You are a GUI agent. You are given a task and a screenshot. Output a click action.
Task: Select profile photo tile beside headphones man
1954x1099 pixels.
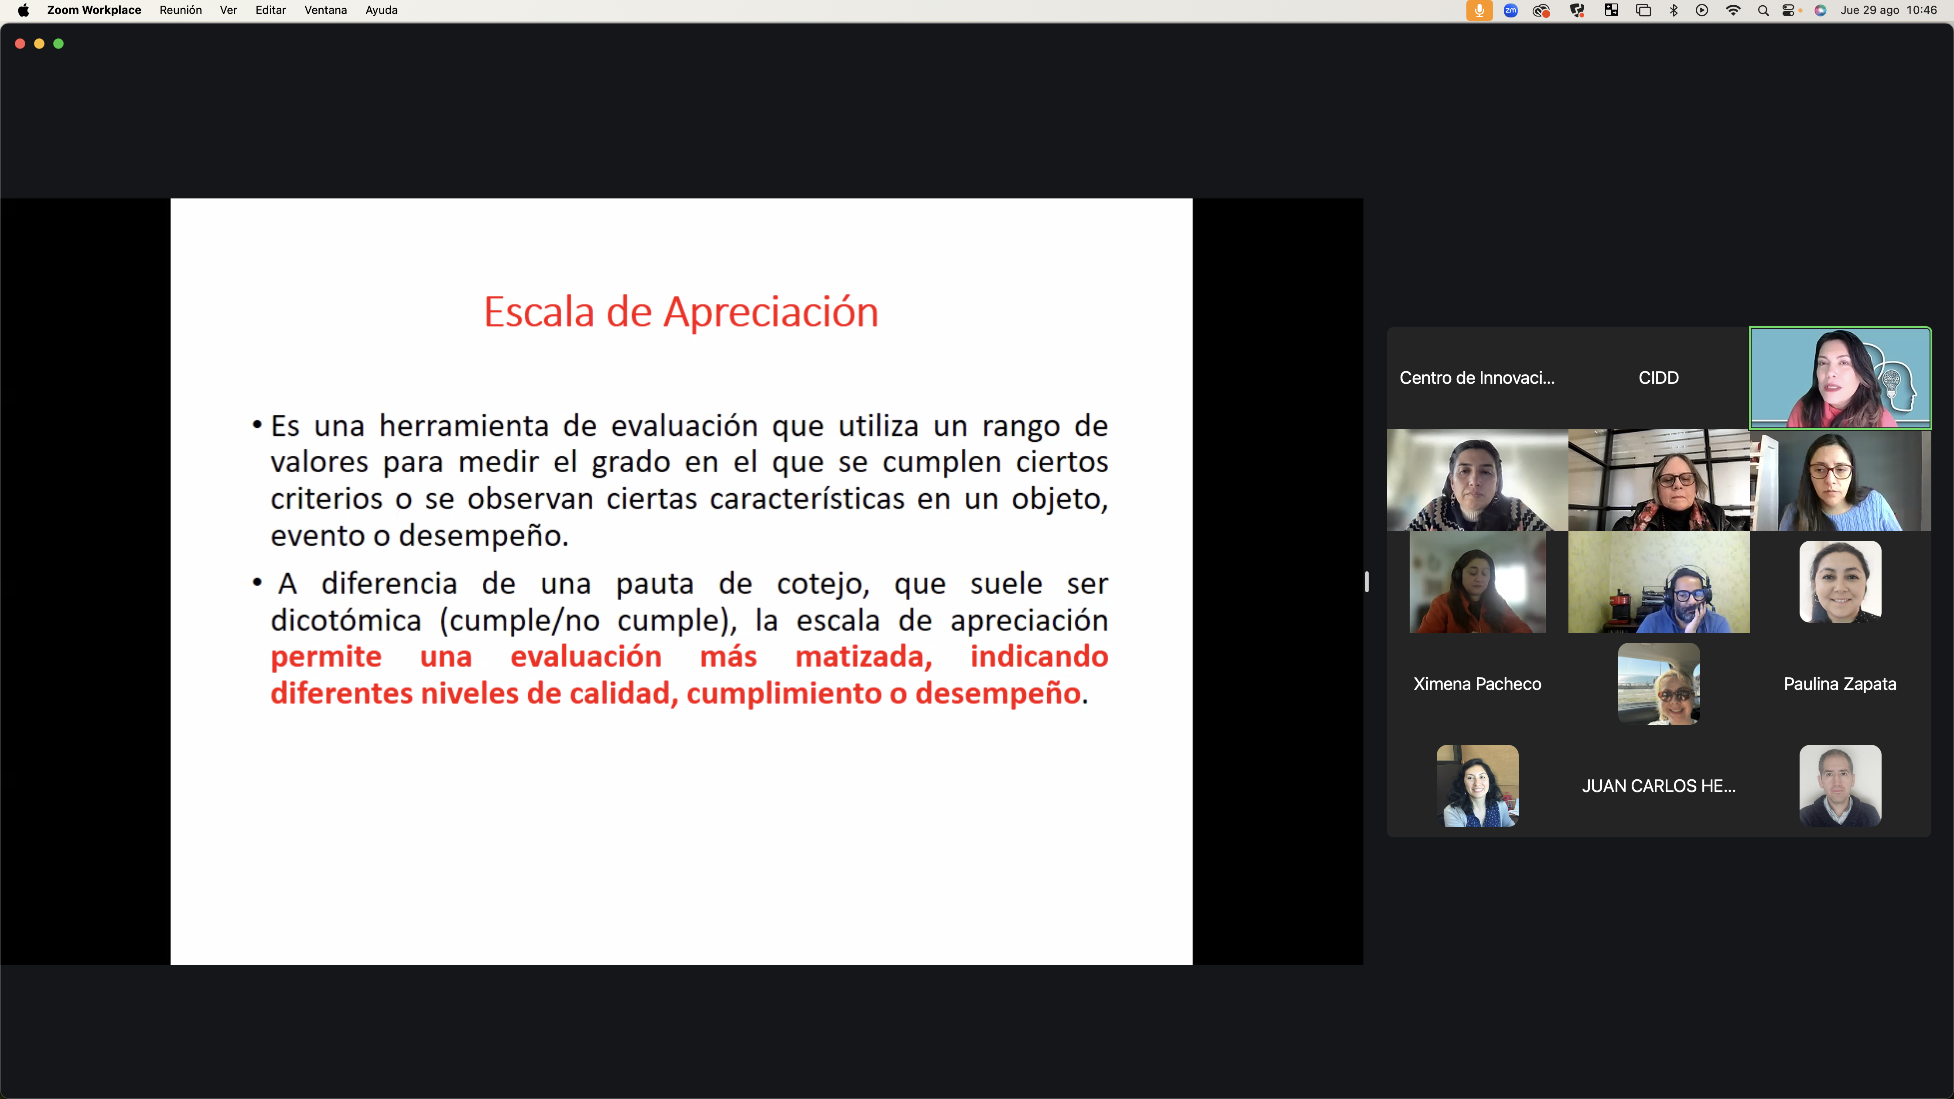1840,582
